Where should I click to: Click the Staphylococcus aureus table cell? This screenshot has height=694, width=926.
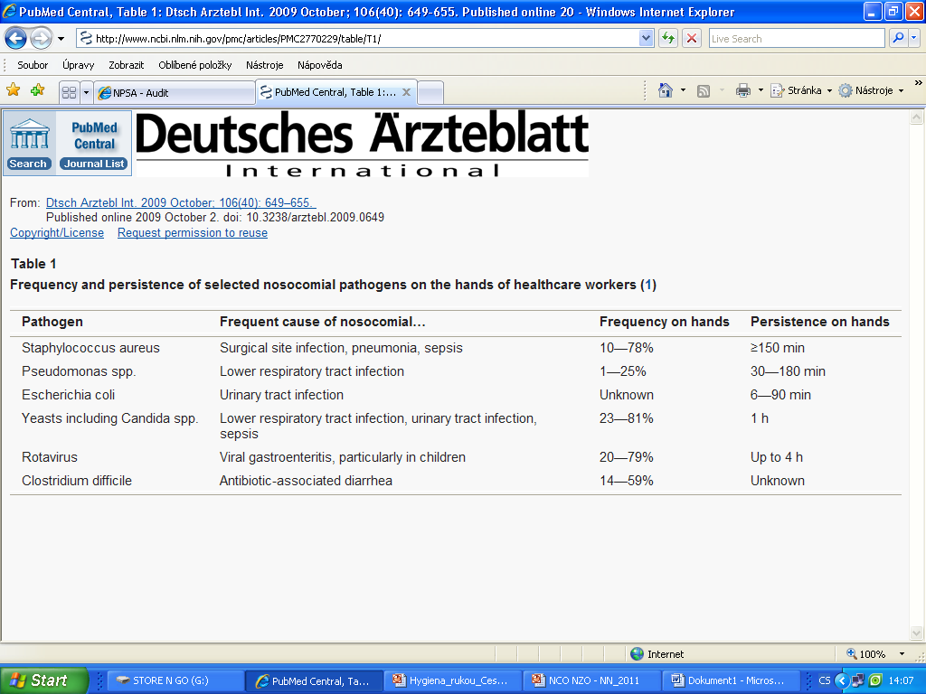(91, 348)
